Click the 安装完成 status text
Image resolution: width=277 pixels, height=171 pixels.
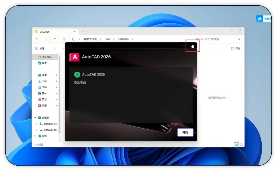coord(80,83)
